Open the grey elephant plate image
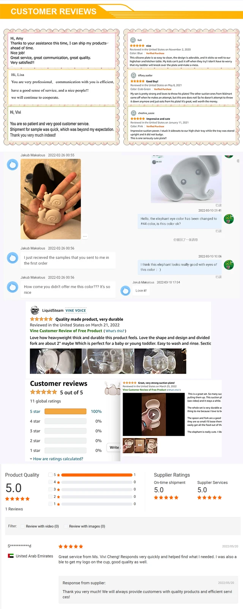This screenshot has height=609, width=243. pyautogui.click(x=186, y=179)
